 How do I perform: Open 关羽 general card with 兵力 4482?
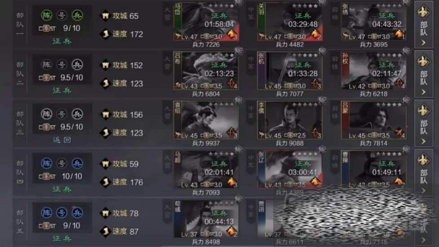(x=290, y=22)
